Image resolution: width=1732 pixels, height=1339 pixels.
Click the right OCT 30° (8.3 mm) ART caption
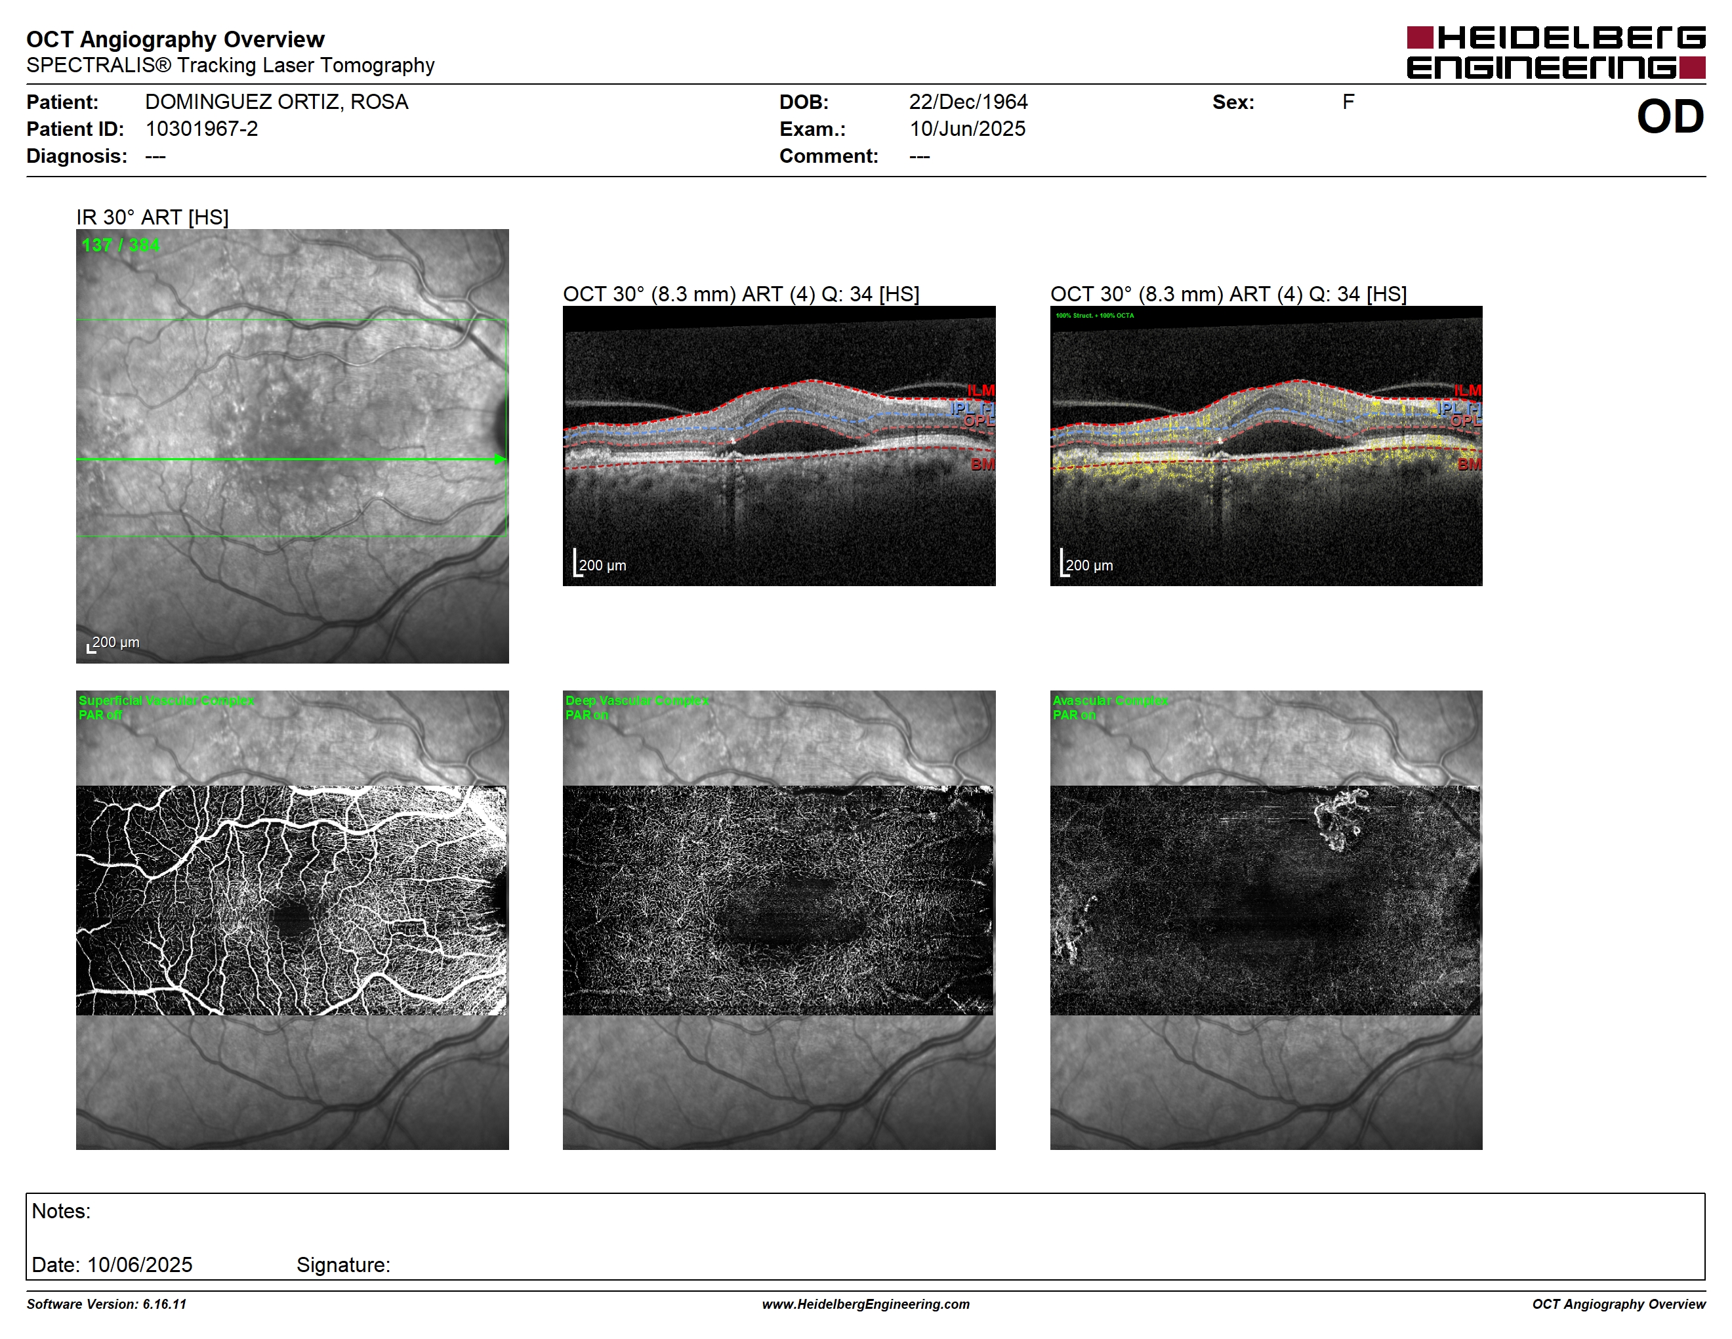point(1228,293)
